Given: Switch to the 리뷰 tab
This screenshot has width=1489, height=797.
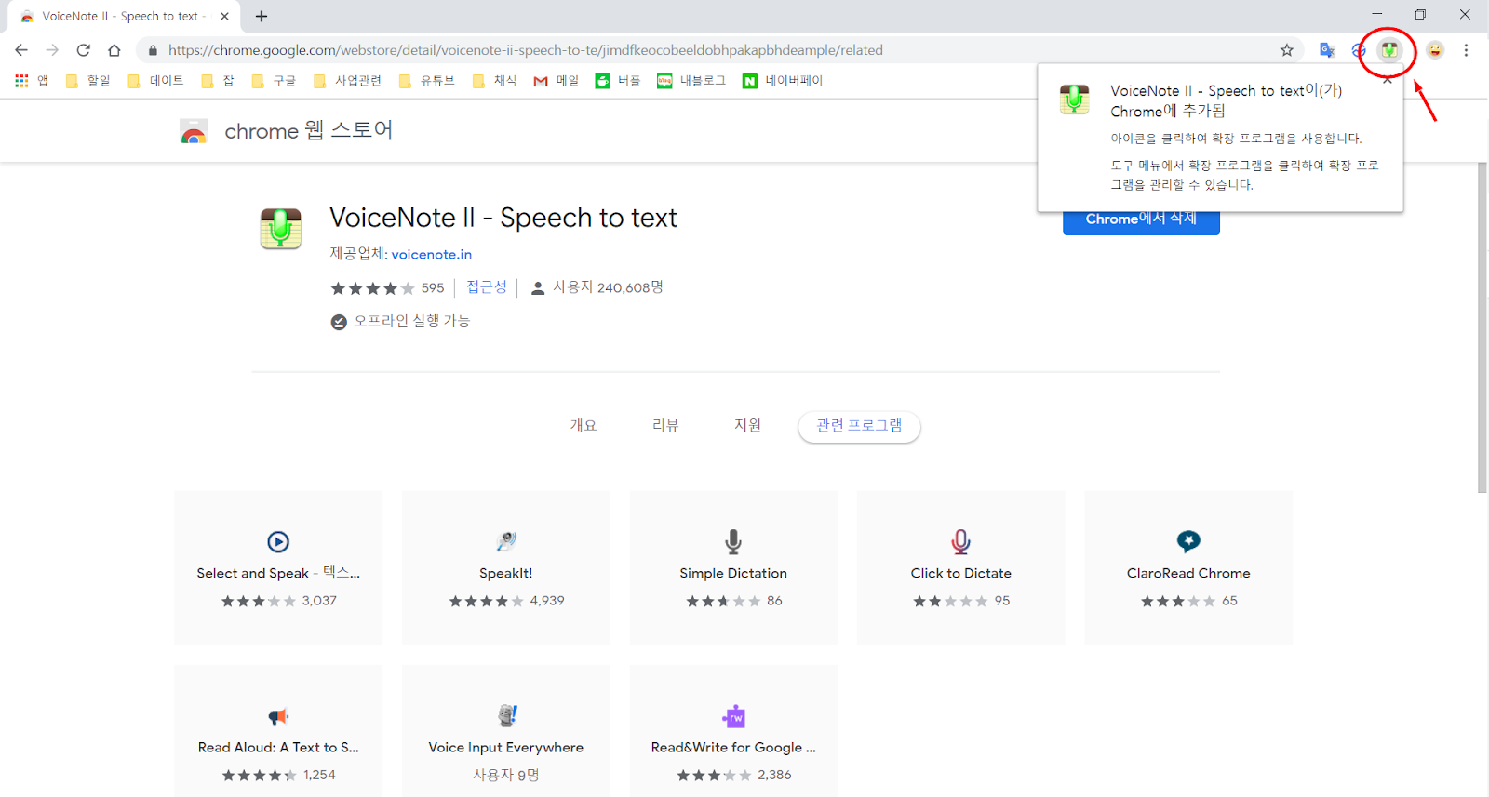Looking at the screenshot, I should [x=665, y=426].
